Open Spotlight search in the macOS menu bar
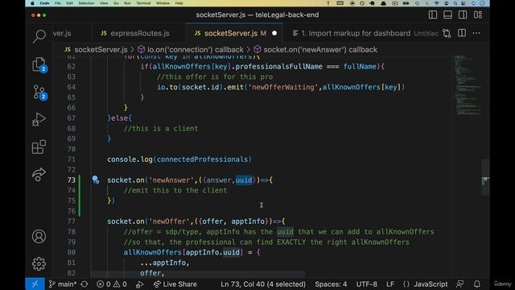This screenshot has height=290, width=515. pos(455,3)
